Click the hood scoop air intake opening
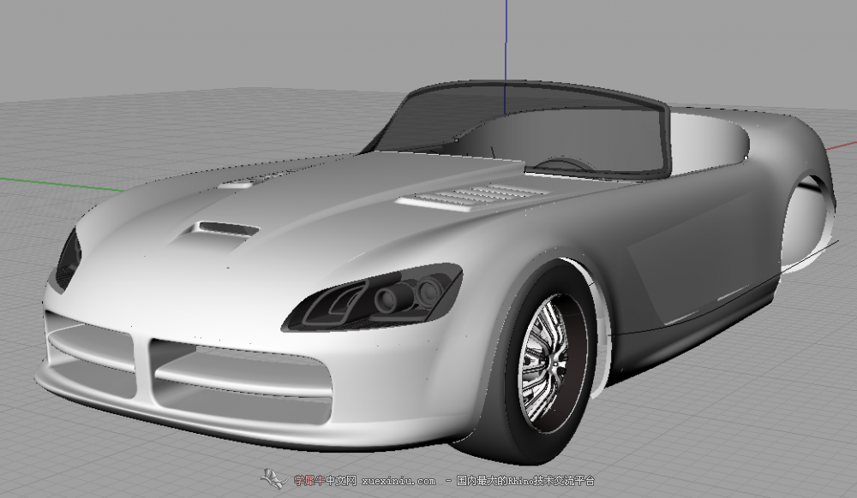The image size is (857, 498). pyautogui.click(x=229, y=228)
